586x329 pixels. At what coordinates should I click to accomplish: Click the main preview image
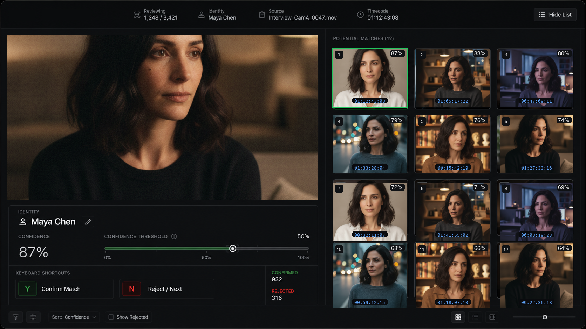coord(162,117)
